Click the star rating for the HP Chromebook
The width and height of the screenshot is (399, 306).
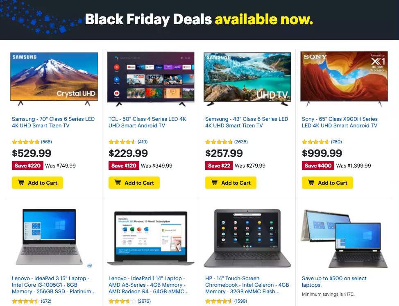point(219,301)
